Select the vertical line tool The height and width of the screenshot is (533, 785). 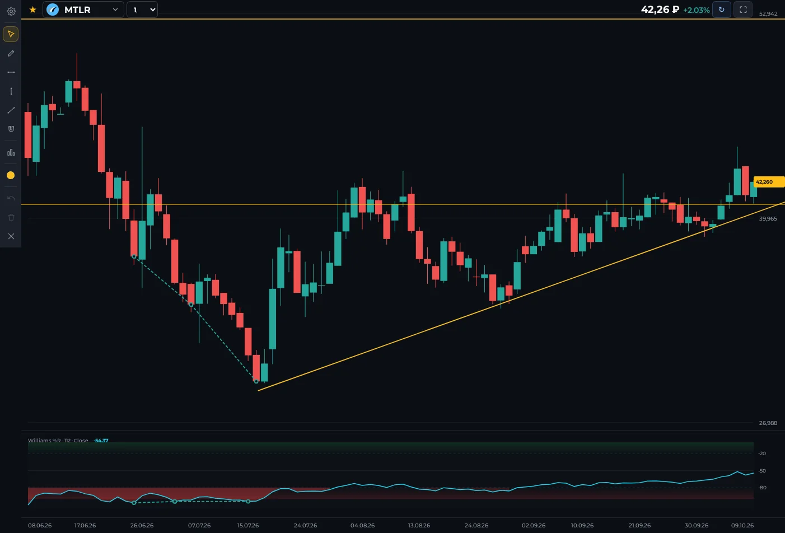[x=11, y=91]
